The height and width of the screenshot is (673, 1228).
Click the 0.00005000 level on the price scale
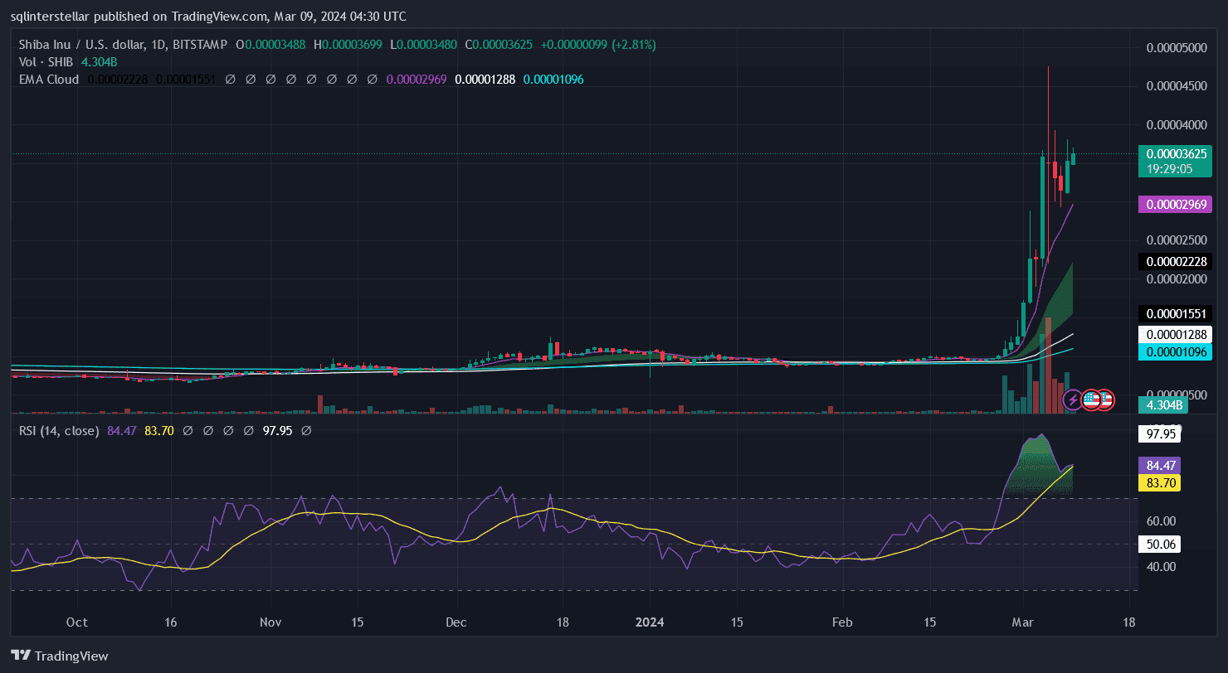tap(1175, 48)
